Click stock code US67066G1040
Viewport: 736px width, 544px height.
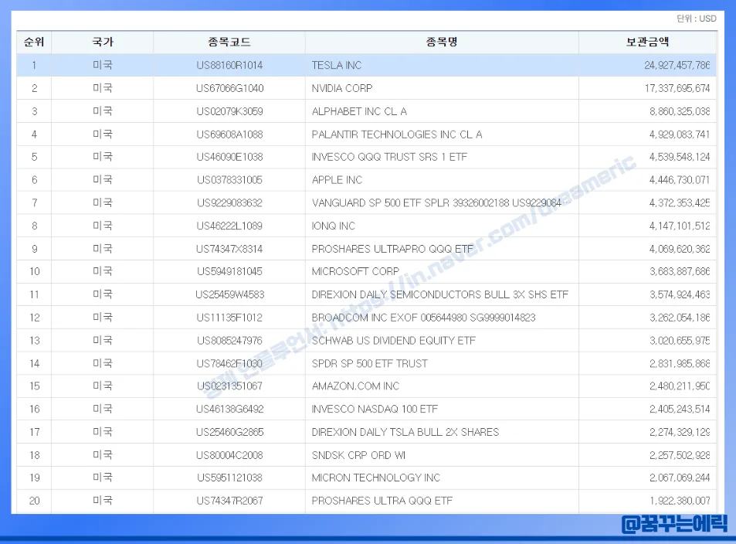point(229,88)
